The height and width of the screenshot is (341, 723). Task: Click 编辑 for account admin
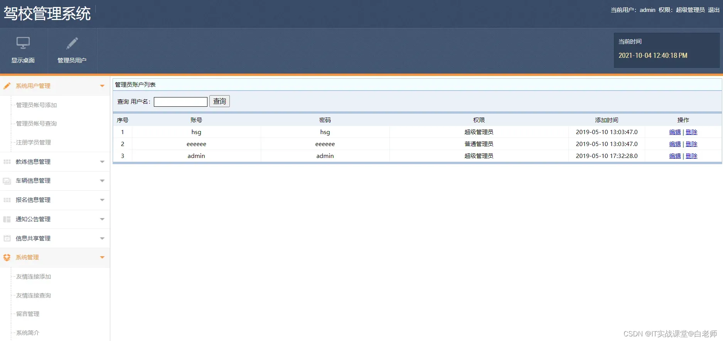coord(675,156)
